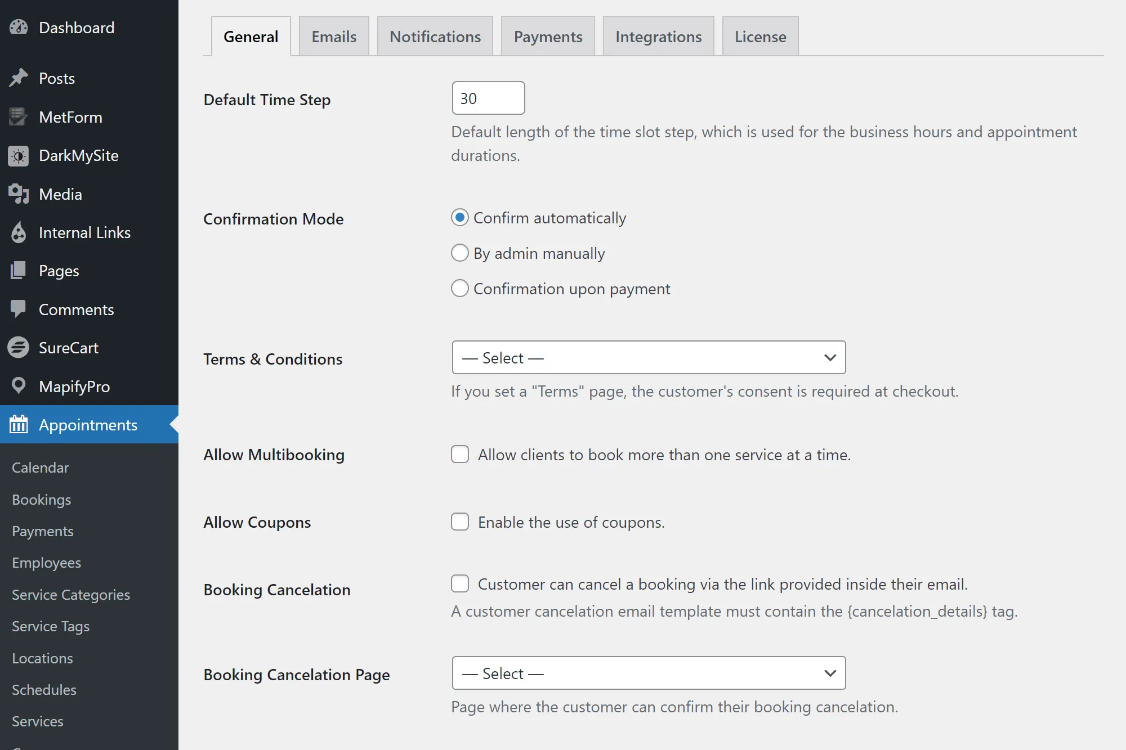The image size is (1126, 750).
Task: Open SureCart via its sidebar icon
Action: [19, 347]
